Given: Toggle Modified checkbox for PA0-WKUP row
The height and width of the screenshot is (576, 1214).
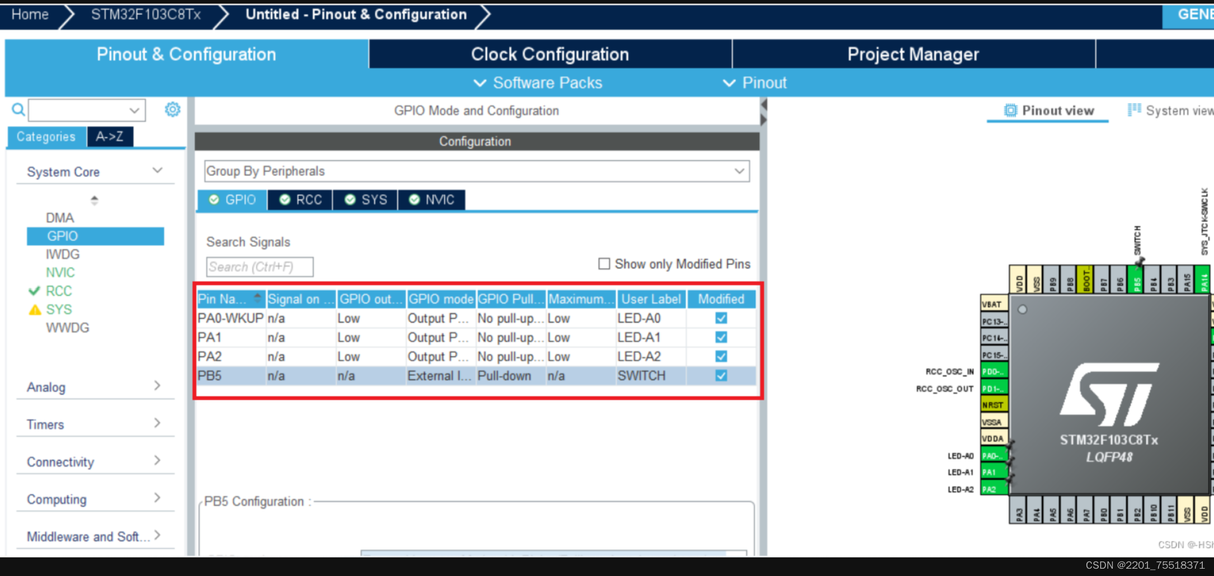Looking at the screenshot, I should pos(721,318).
